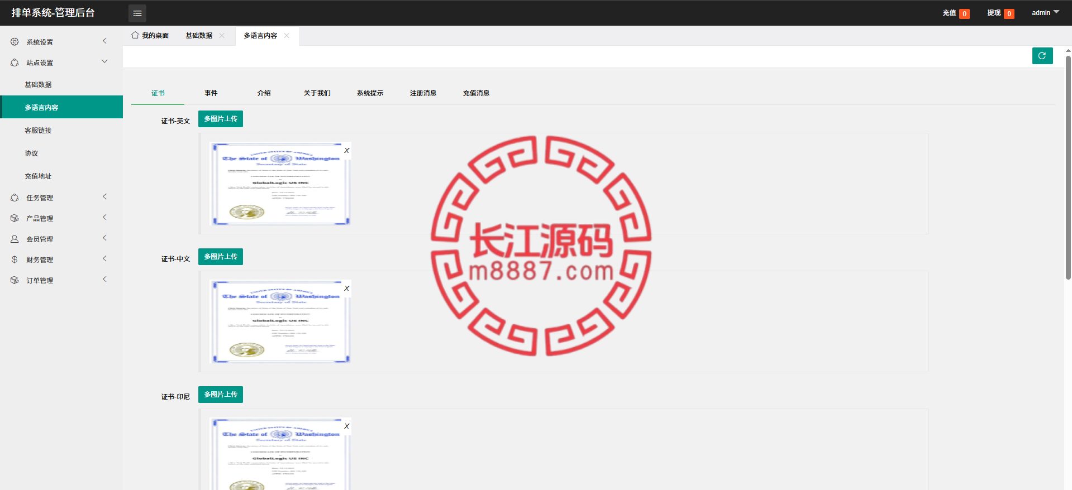Click 多图片上传 for 证书-印尼
The height and width of the screenshot is (490, 1072).
[221, 395]
